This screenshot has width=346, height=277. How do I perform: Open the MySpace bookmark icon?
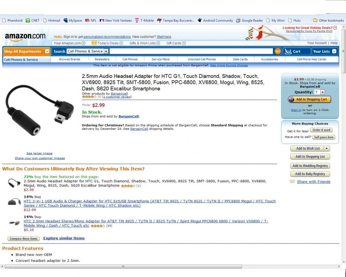65,20
